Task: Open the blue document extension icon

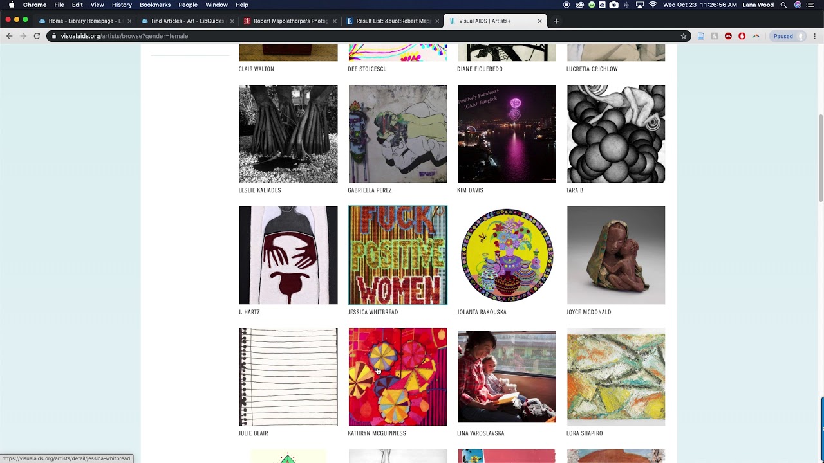Action: pyautogui.click(x=701, y=36)
